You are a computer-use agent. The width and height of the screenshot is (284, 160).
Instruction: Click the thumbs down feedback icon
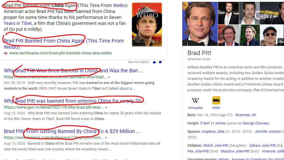(x=160, y=62)
